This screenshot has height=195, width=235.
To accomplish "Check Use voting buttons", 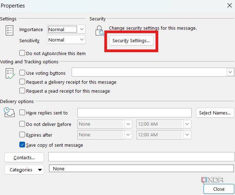I will (22, 73).
